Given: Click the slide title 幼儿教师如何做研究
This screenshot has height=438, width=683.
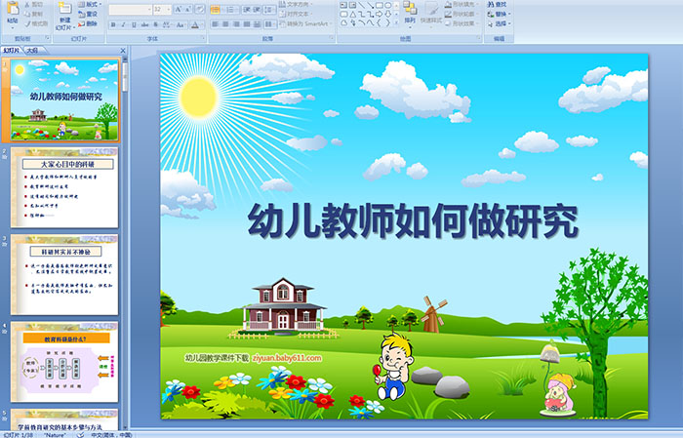Looking at the screenshot, I should pos(413,220).
